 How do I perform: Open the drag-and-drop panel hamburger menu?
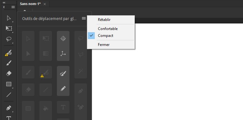84,18
